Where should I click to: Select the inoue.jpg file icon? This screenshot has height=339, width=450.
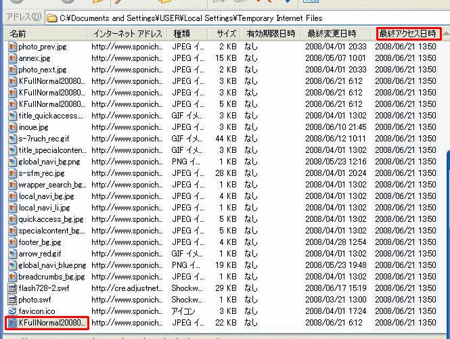[12, 127]
